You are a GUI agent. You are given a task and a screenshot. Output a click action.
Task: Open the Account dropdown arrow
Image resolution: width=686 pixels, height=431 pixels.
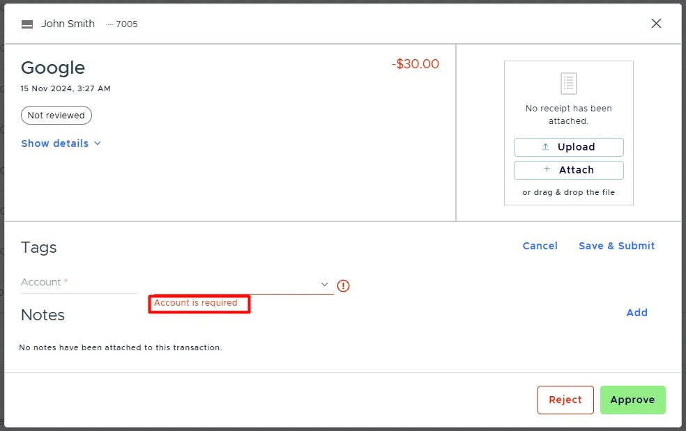point(324,284)
